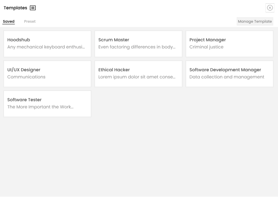Click 'The More Important the Work' text
The width and height of the screenshot is (278, 197).
point(40,107)
